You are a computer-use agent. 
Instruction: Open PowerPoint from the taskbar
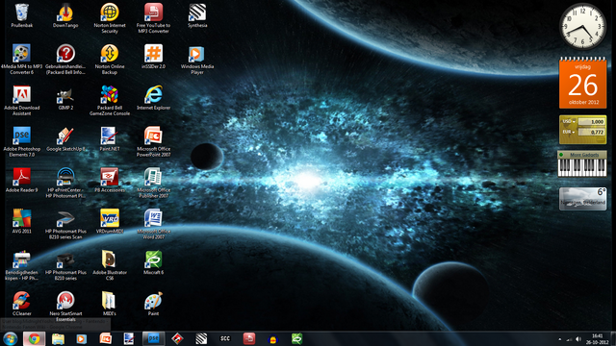(x=105, y=338)
